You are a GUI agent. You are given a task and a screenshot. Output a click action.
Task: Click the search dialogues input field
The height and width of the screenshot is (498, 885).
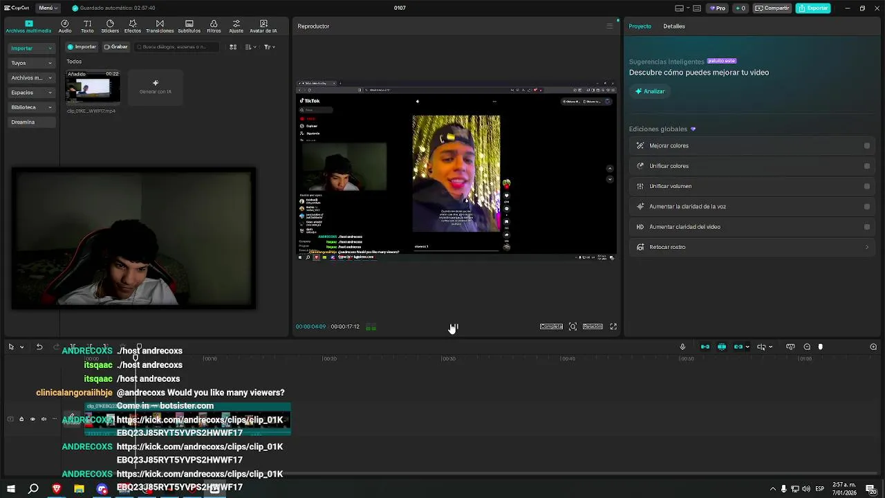point(177,47)
